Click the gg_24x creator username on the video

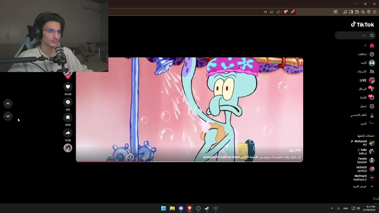click(295, 150)
